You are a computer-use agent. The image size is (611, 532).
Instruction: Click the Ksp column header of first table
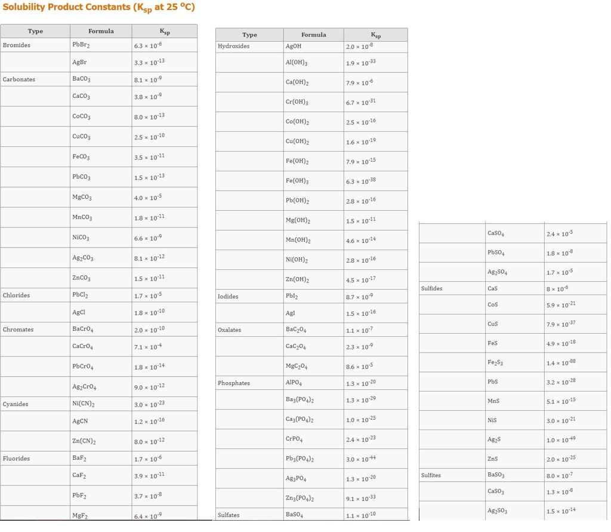[x=165, y=31]
